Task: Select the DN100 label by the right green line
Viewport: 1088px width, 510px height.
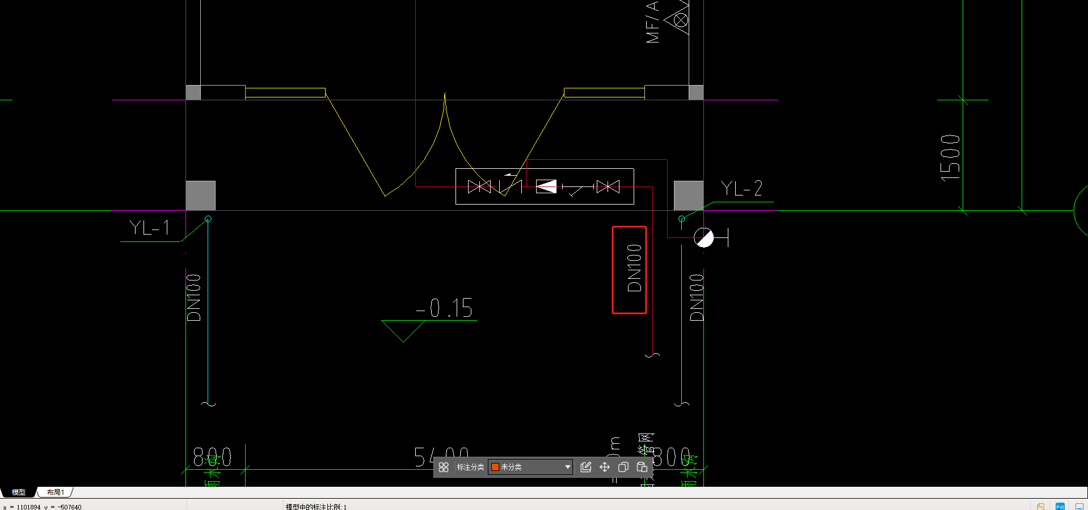Action: (697, 297)
